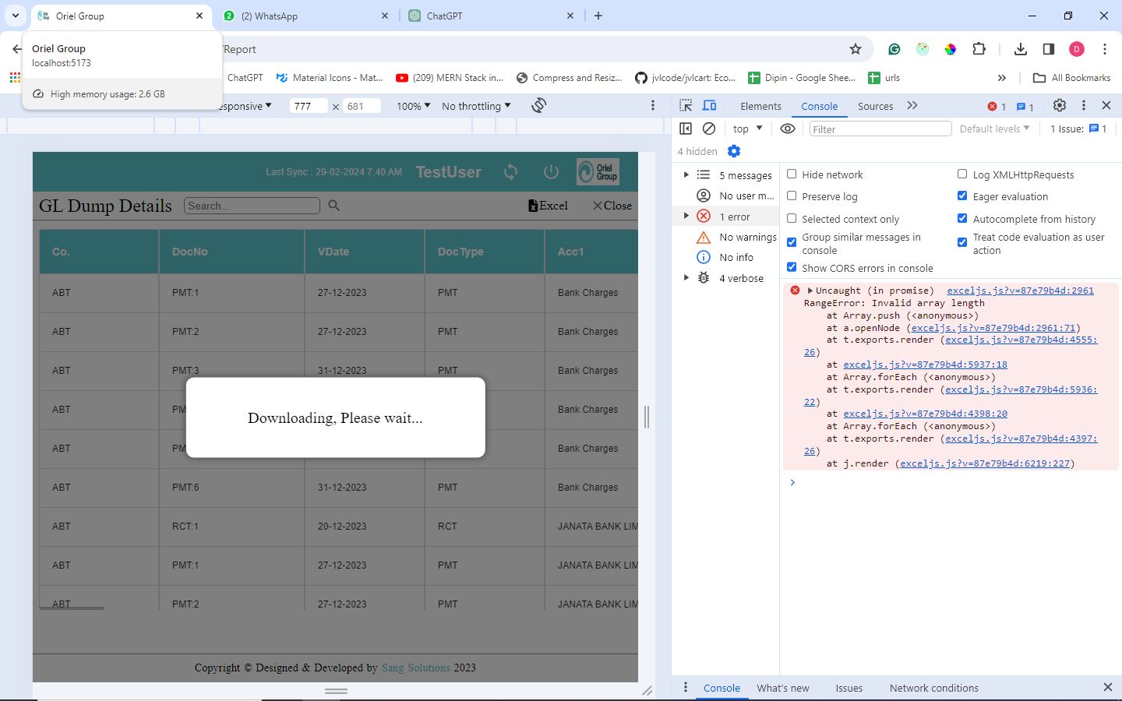The image size is (1122, 701).
Task: Enable the Preserve log checkbox
Action: (x=792, y=196)
